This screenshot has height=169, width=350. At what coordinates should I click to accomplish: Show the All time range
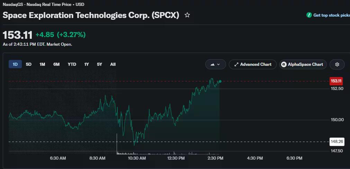[x=113, y=64]
